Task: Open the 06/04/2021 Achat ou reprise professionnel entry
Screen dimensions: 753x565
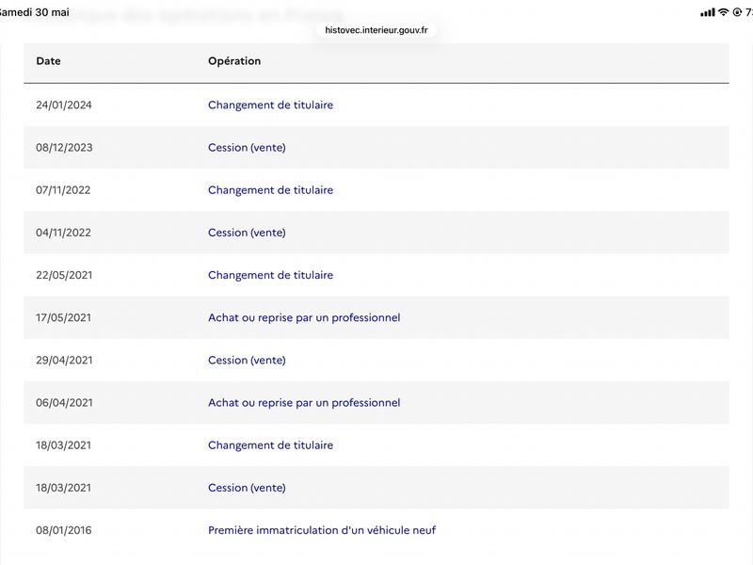Action: (304, 403)
